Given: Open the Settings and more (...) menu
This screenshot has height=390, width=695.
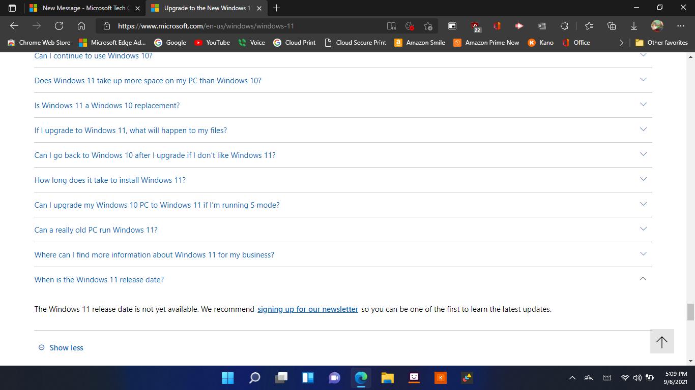Looking at the screenshot, I should [x=680, y=25].
